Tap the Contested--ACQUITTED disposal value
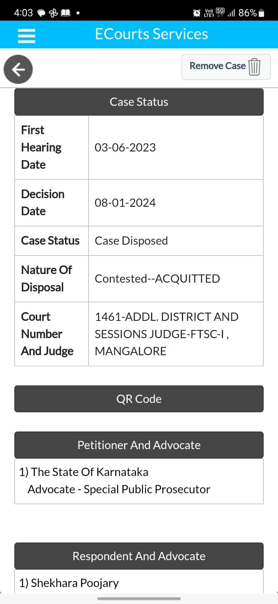 [x=157, y=279]
